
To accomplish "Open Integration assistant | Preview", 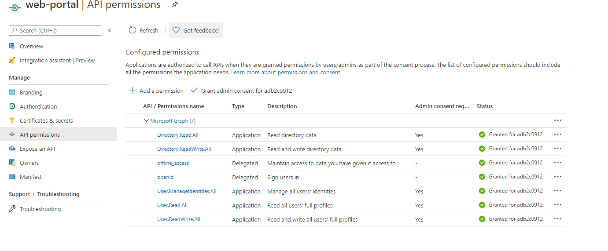I will (x=57, y=60).
